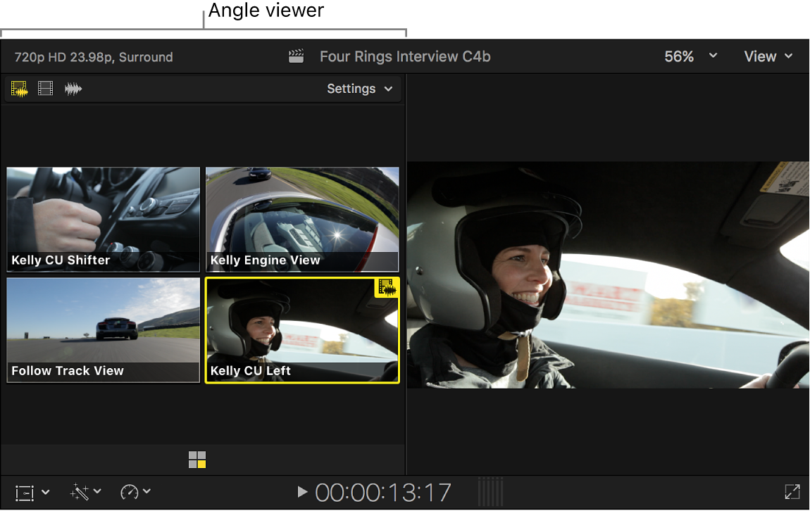Click the timecode display showing 00:00:13:17

[383, 492]
